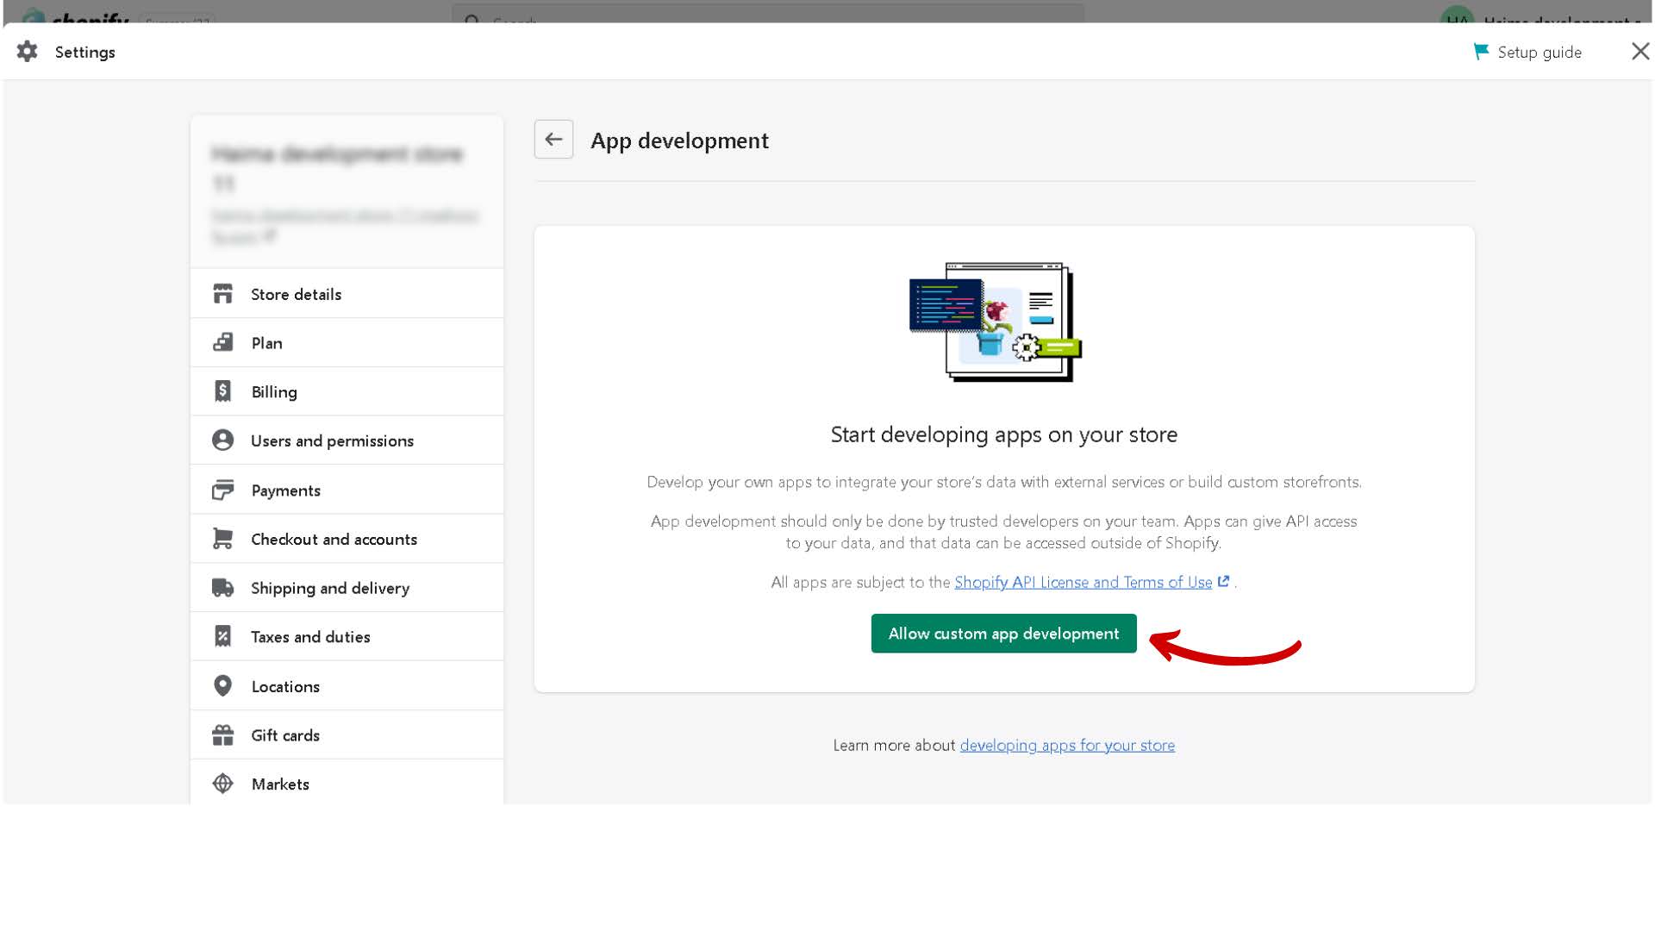The image size is (1655, 931).
Task: Click the Settings gear icon
Action: tap(28, 52)
